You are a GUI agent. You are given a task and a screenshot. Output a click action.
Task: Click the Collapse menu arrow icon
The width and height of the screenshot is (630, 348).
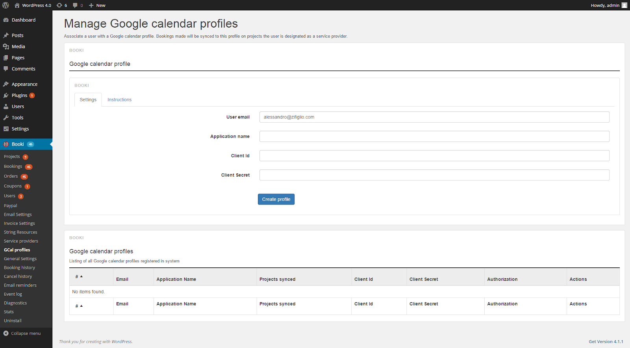point(6,333)
